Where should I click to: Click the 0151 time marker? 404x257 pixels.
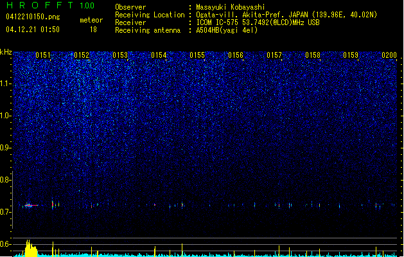43,55
